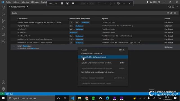180x101 pixels.
Task: Select the Raccourcis clavier tab
Action: point(18,7)
